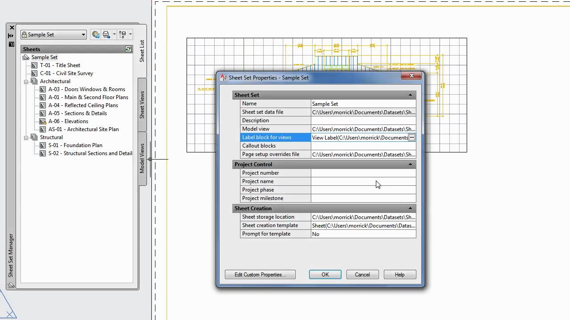570x320 pixels.
Task: Click the Sample Set root node icon
Action: click(26, 57)
